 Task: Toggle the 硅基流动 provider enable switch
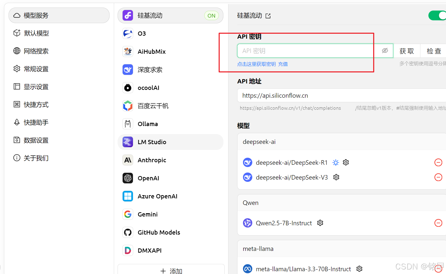[437, 15]
